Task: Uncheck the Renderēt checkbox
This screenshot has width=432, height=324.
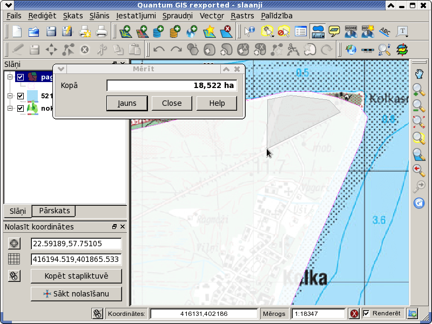Action: [x=366, y=314]
